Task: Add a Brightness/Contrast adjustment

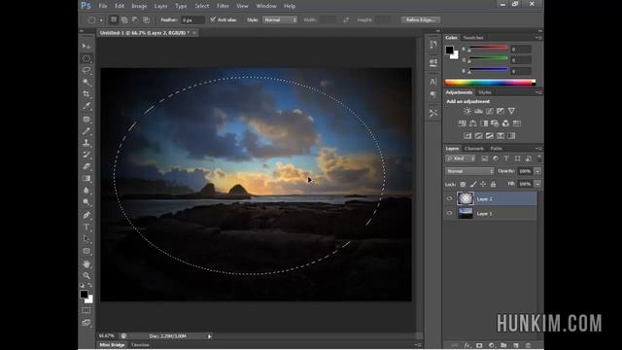Action: point(467,111)
